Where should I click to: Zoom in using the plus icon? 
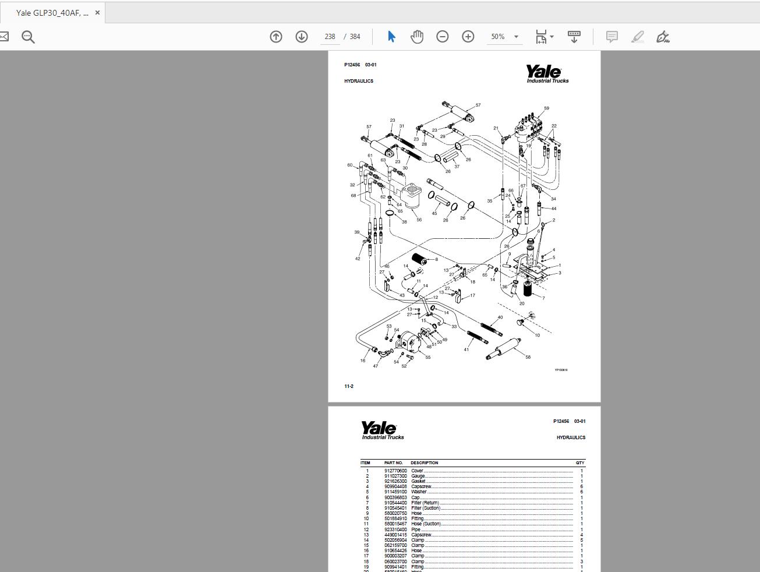pyautogui.click(x=468, y=36)
